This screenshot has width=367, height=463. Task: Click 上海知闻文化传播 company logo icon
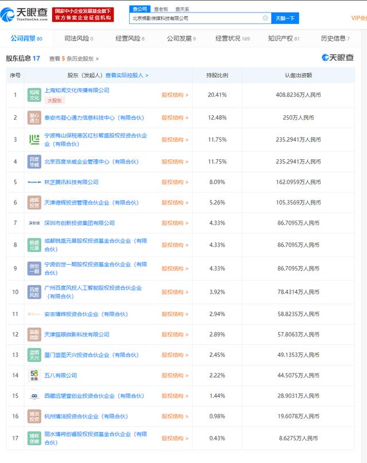pos(34,95)
